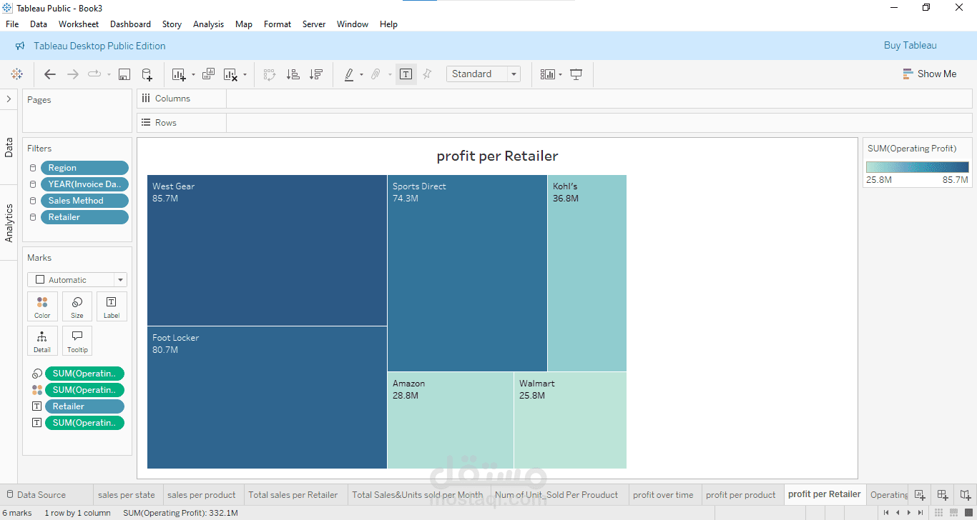Click the show/hide cards icon
This screenshot has width=977, height=520.
coord(548,74)
